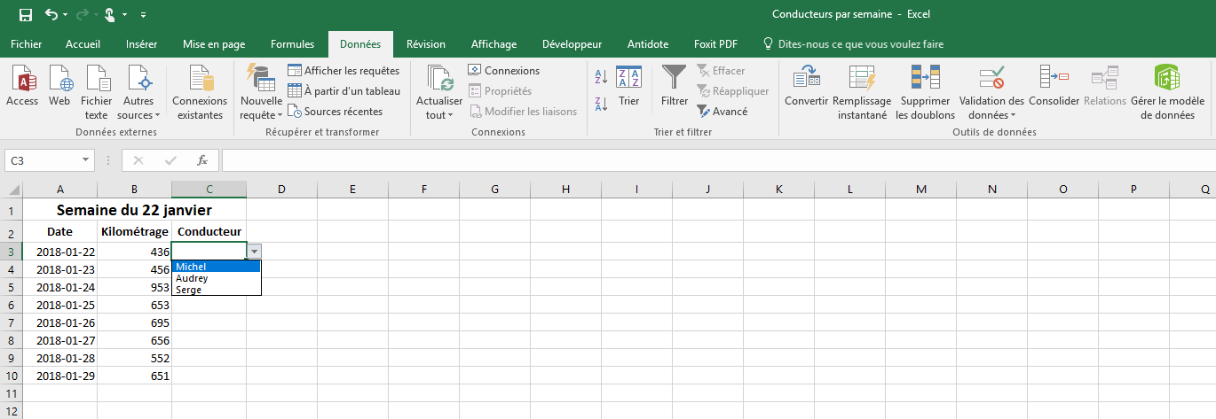The height and width of the screenshot is (419, 1216).
Task: Click the Semaine du 22 janvier title
Action: pos(135,210)
